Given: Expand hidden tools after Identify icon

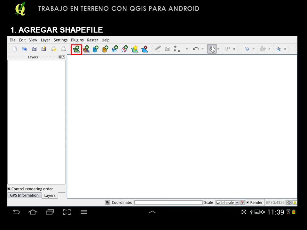Looking at the screenshot, I should 234,49.
